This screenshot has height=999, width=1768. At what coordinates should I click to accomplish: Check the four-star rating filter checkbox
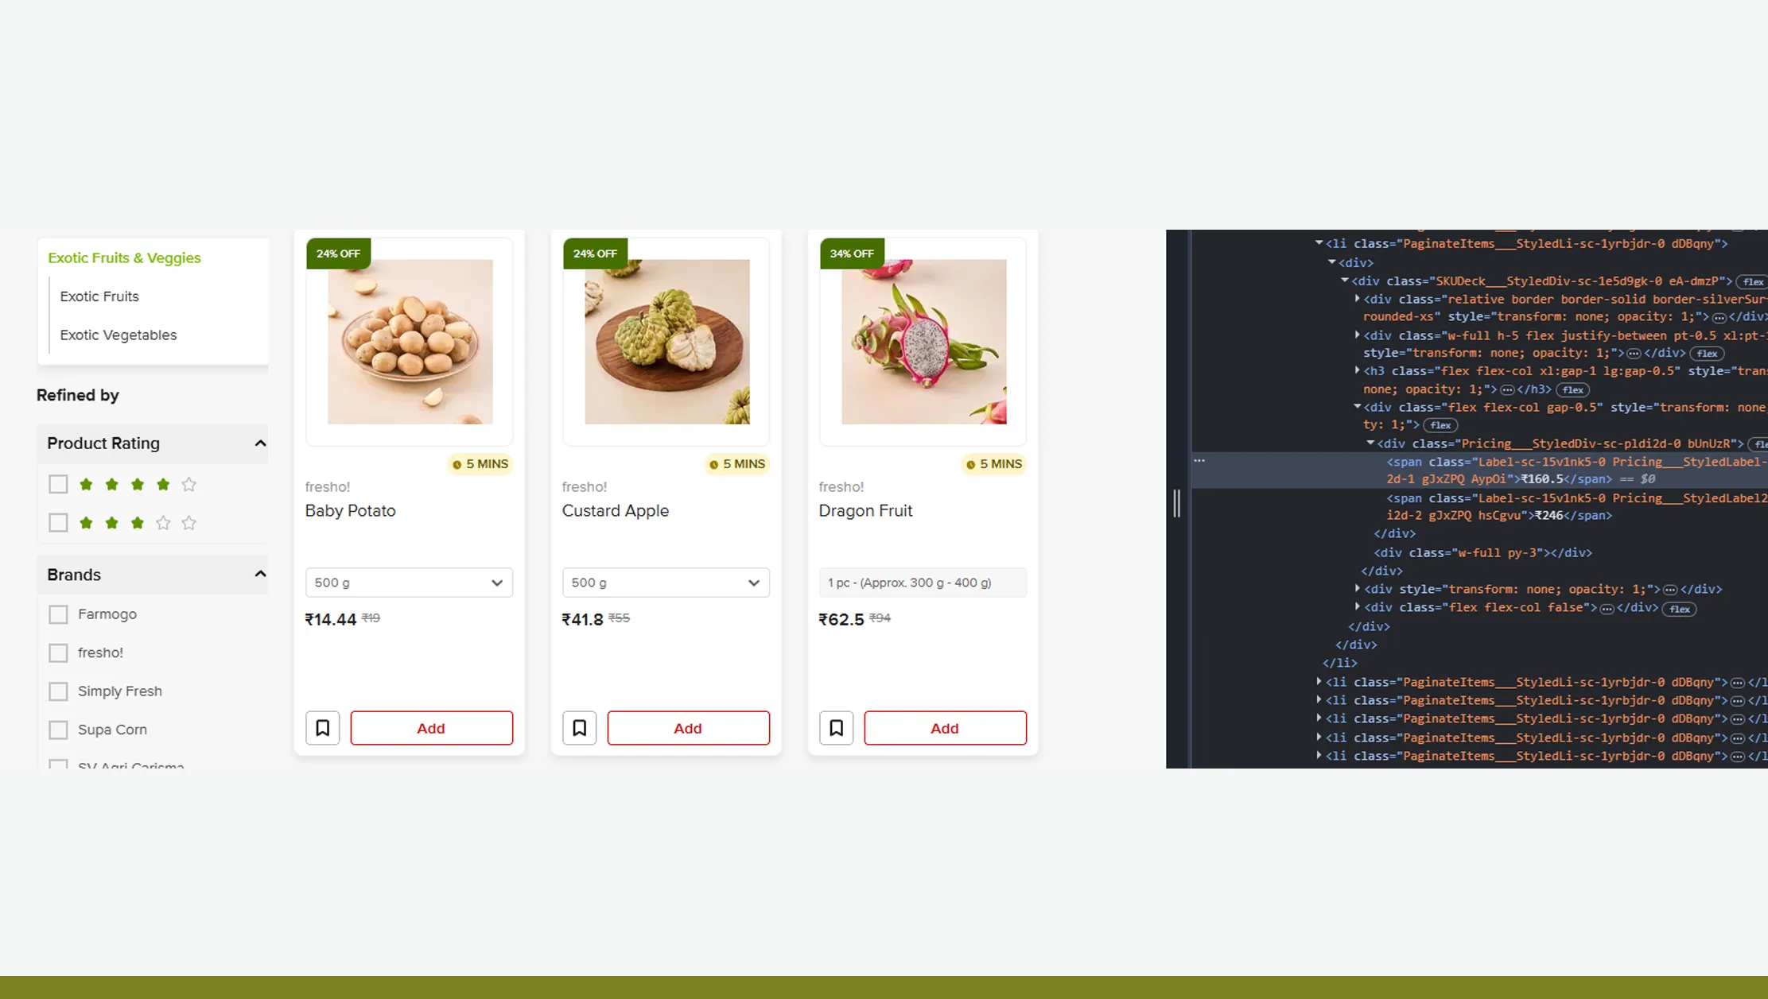(x=58, y=483)
